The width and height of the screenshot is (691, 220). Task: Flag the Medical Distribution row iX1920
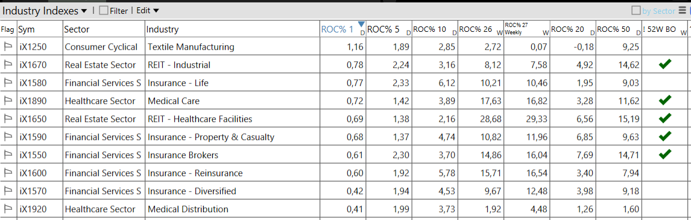click(x=8, y=209)
